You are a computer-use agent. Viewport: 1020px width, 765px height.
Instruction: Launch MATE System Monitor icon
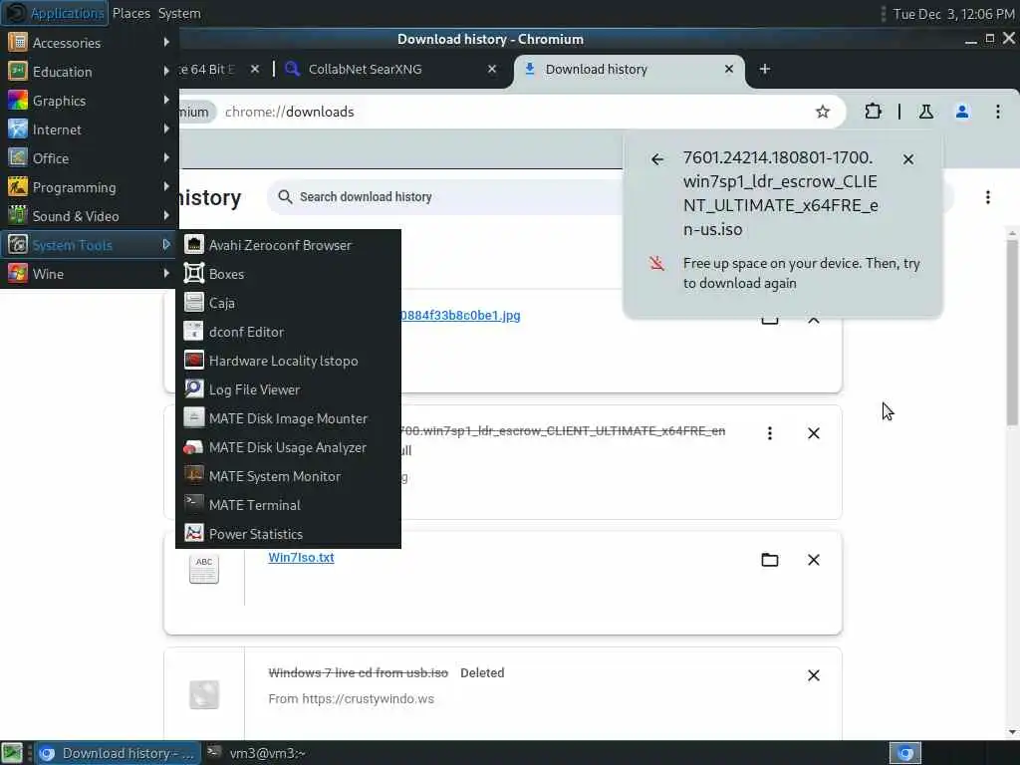point(194,476)
